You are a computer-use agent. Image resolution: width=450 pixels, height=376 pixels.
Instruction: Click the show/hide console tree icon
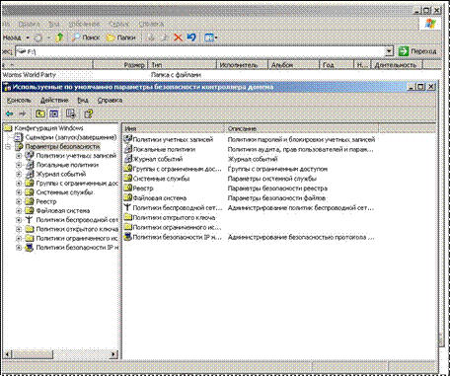pyautogui.click(x=54, y=113)
